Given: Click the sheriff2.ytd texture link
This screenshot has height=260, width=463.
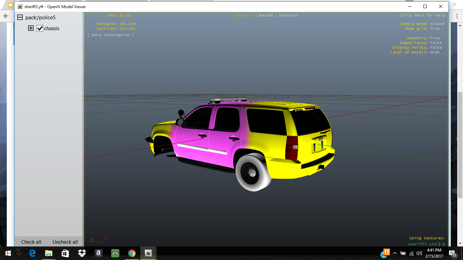Looking at the screenshot, I should click(x=422, y=244).
